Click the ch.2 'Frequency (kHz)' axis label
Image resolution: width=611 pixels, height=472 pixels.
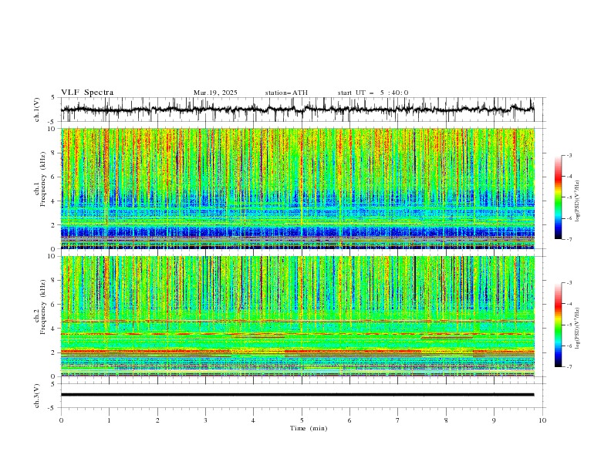point(43,306)
